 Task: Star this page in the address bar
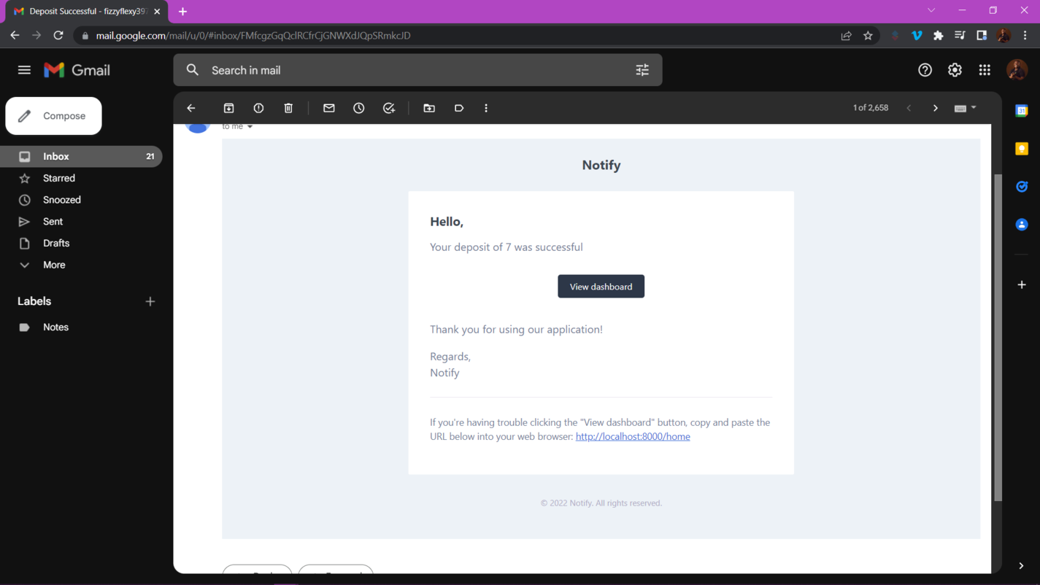click(x=868, y=35)
